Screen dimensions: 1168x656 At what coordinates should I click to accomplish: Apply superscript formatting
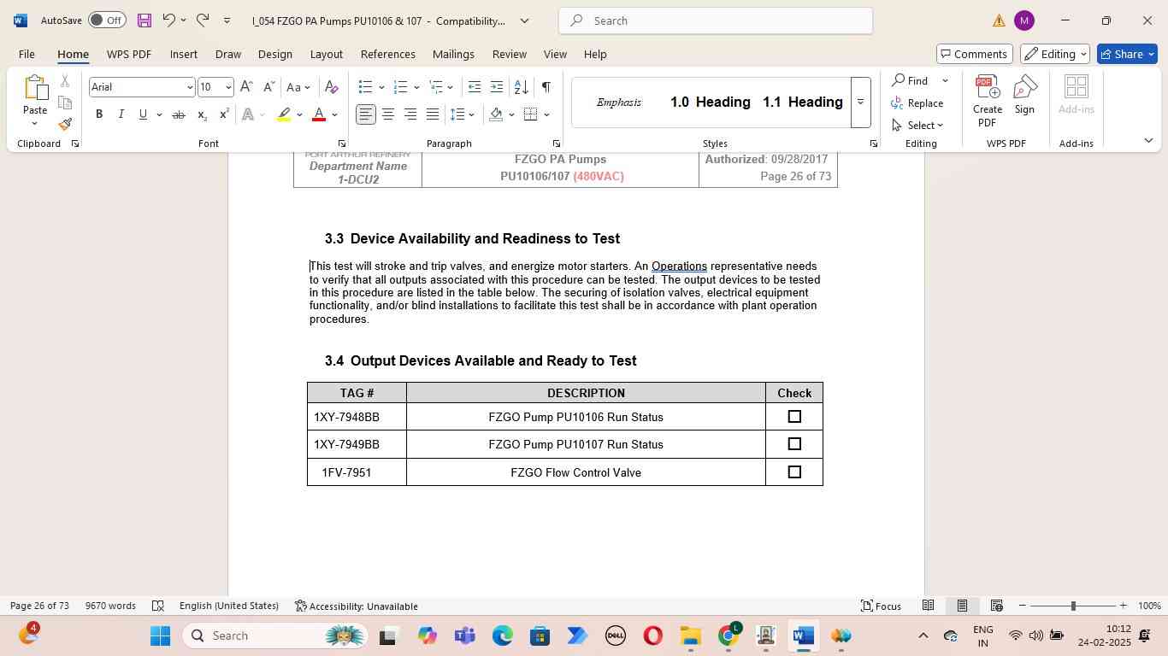(x=224, y=114)
